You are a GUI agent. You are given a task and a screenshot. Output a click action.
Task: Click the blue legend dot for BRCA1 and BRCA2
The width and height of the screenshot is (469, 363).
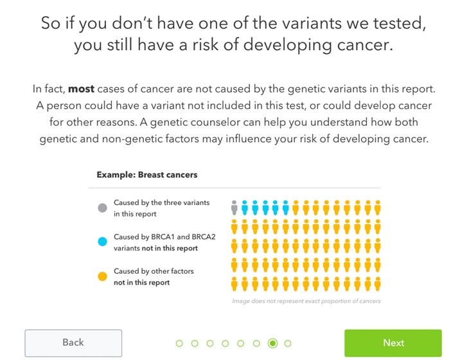coord(102,242)
